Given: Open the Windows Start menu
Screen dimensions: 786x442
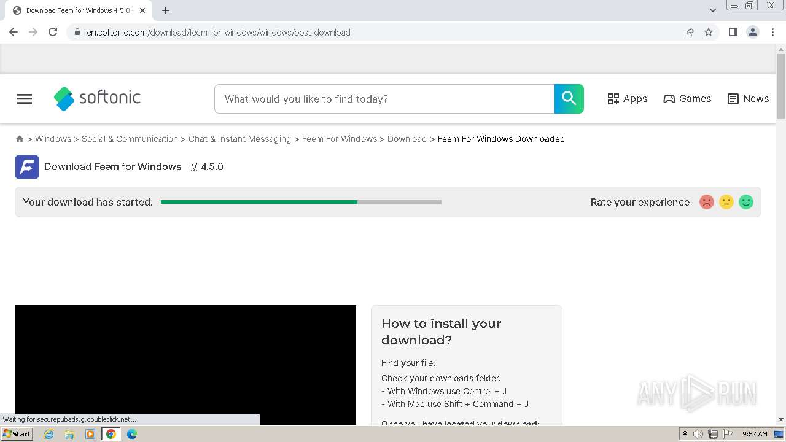Looking at the screenshot, I should tap(17, 434).
